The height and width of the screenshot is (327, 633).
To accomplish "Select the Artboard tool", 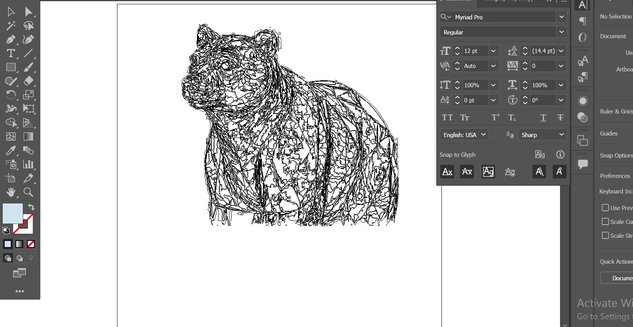I will (x=11, y=178).
